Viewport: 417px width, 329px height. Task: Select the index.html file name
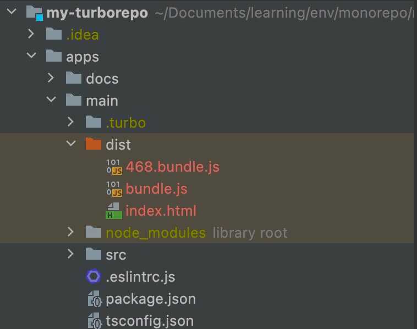(161, 211)
